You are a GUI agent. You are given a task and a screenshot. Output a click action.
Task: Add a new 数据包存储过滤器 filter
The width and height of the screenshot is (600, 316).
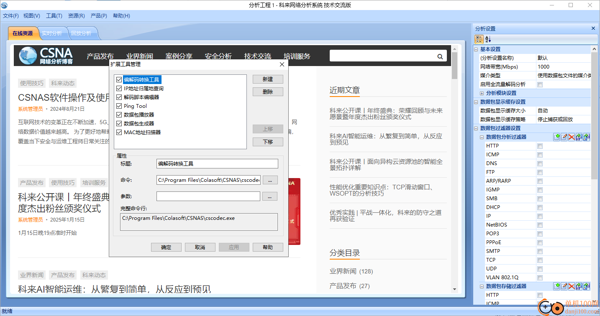(556, 286)
